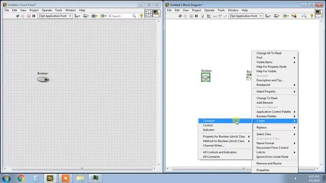The image size is (326, 183).
Task: Click the Front Panel Search field
Action: pos(121,16)
